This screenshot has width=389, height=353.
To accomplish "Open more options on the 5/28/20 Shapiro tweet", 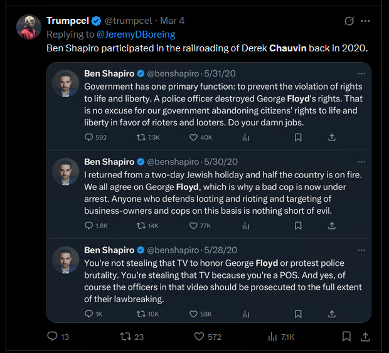I will point(361,250).
